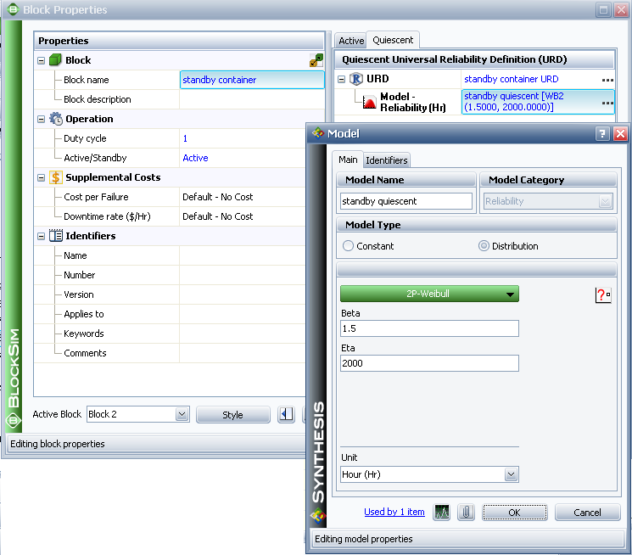
Task: Open the Active Block dropdown
Action: [x=182, y=414]
